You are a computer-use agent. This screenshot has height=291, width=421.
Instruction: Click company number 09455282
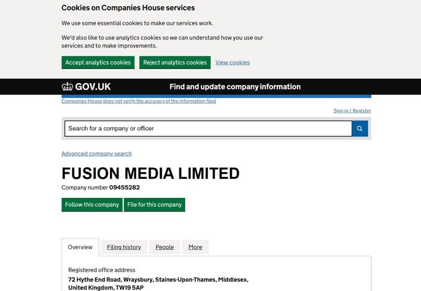[124, 188]
